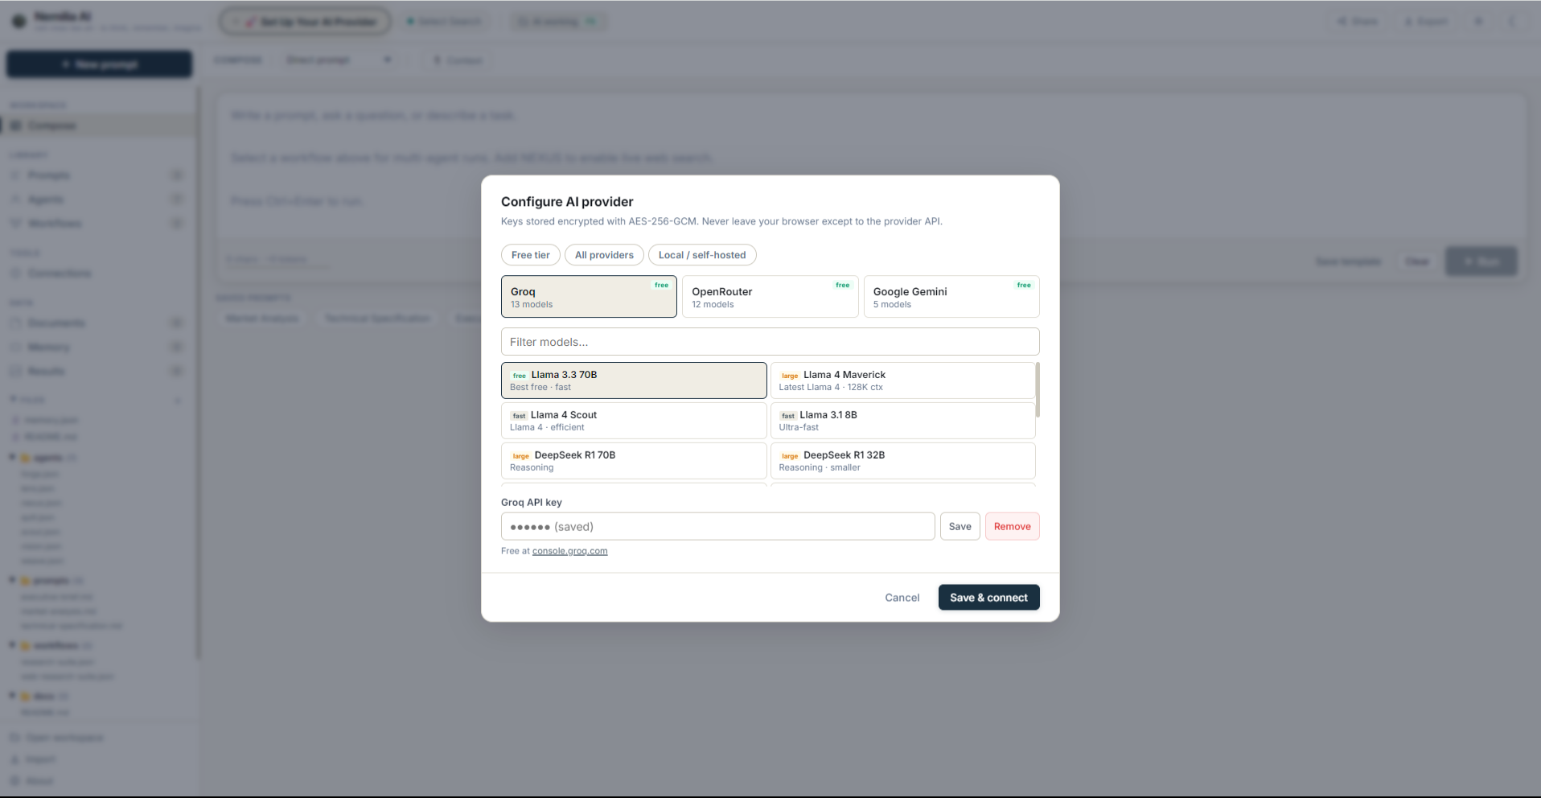1541x798 pixels.
Task: Click New prompt in the background sidebar
Action: click(x=100, y=64)
